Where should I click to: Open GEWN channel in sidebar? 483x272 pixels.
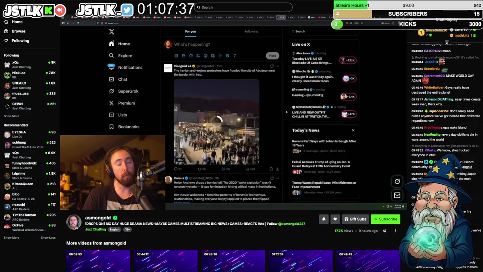point(30,106)
